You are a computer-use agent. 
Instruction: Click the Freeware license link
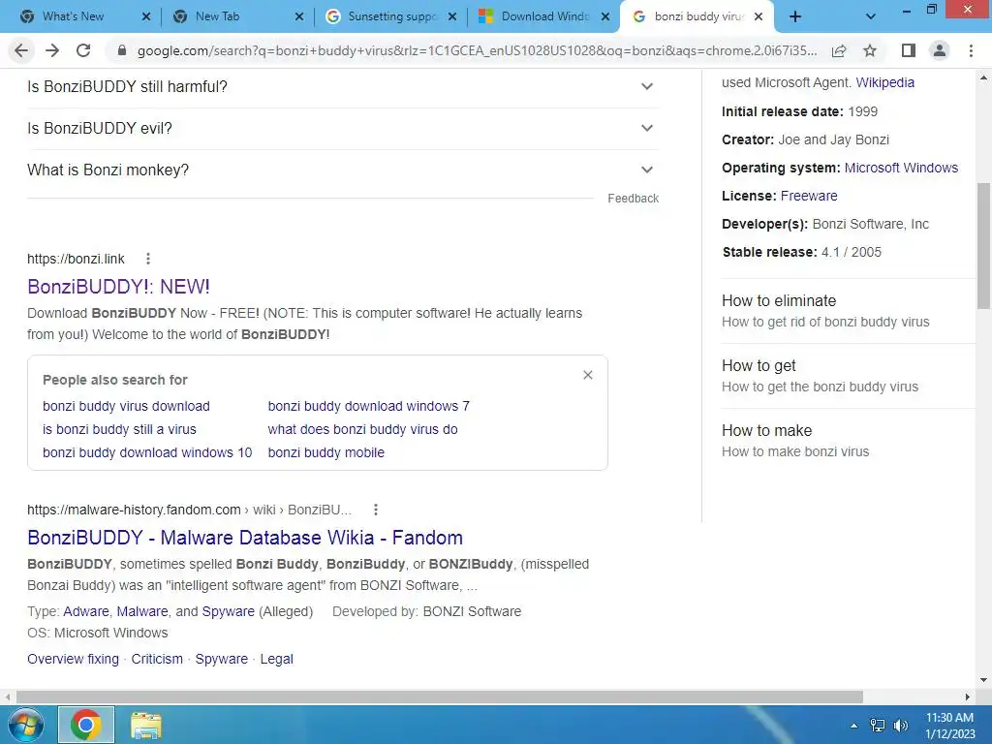[809, 196]
